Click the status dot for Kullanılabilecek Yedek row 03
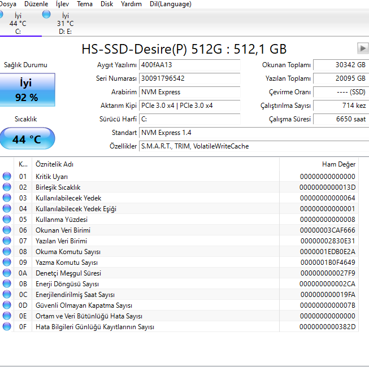Image resolution: width=369 pixels, height=367 pixels. [x=7, y=198]
